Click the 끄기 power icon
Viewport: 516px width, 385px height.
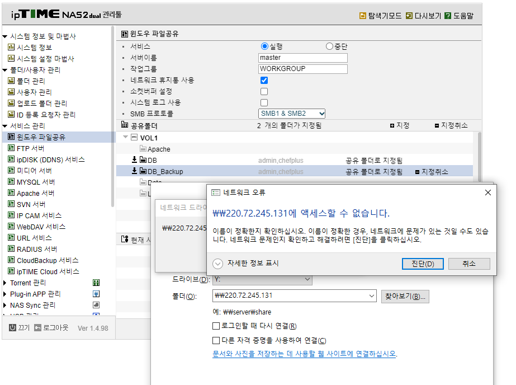[12, 327]
